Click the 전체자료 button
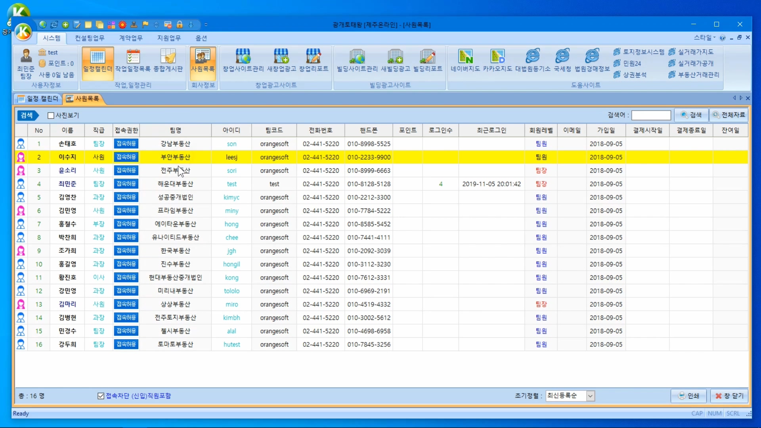The width and height of the screenshot is (761, 428). 729,115
